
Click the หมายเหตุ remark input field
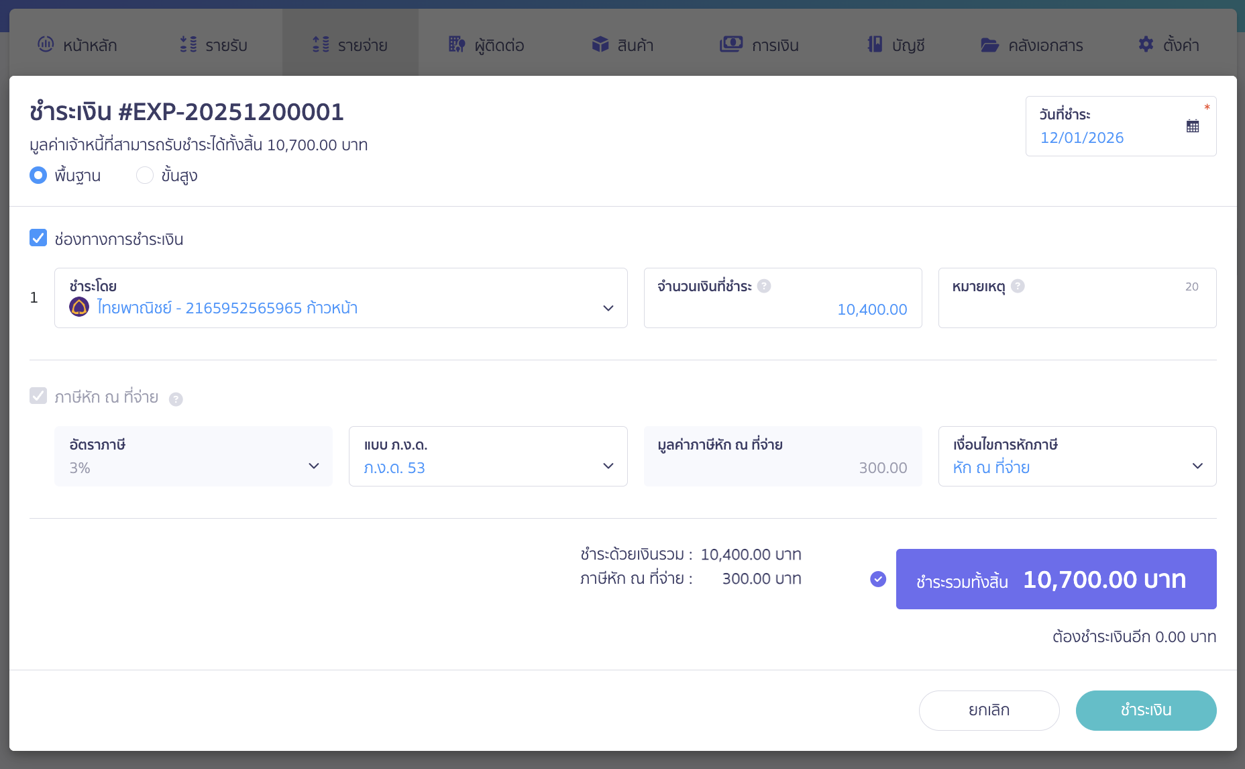pos(1077,309)
